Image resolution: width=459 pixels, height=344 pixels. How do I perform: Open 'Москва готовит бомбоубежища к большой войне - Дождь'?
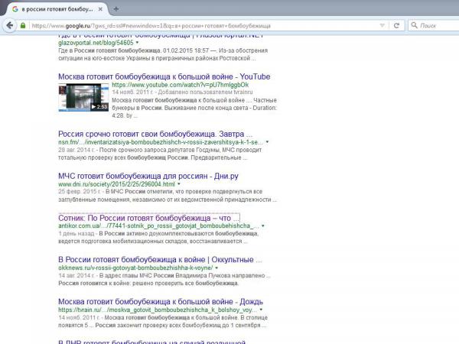click(x=161, y=302)
